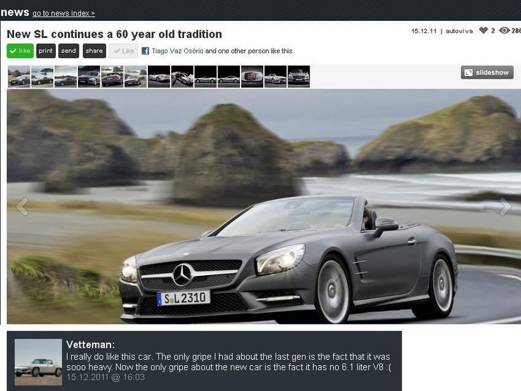Select the tenth thumbnail, side profile with roof up
This screenshot has height=391, width=521.
pyautogui.click(x=228, y=76)
